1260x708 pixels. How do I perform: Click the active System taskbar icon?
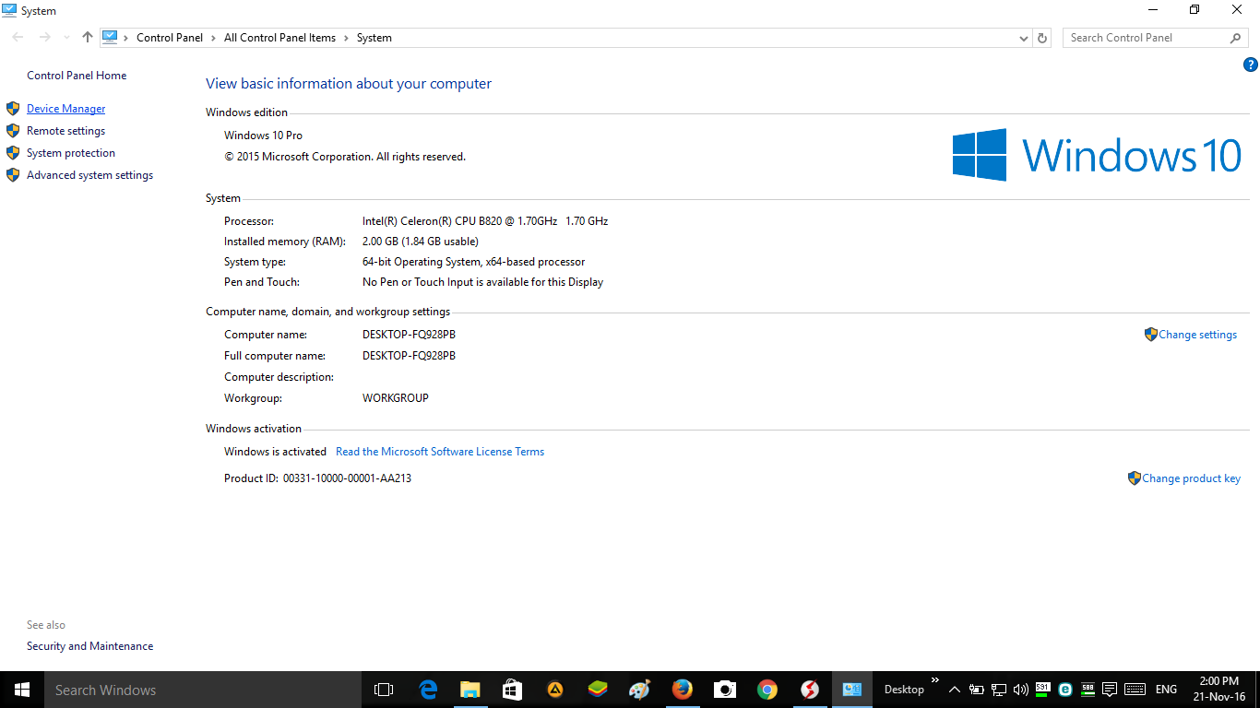point(852,690)
